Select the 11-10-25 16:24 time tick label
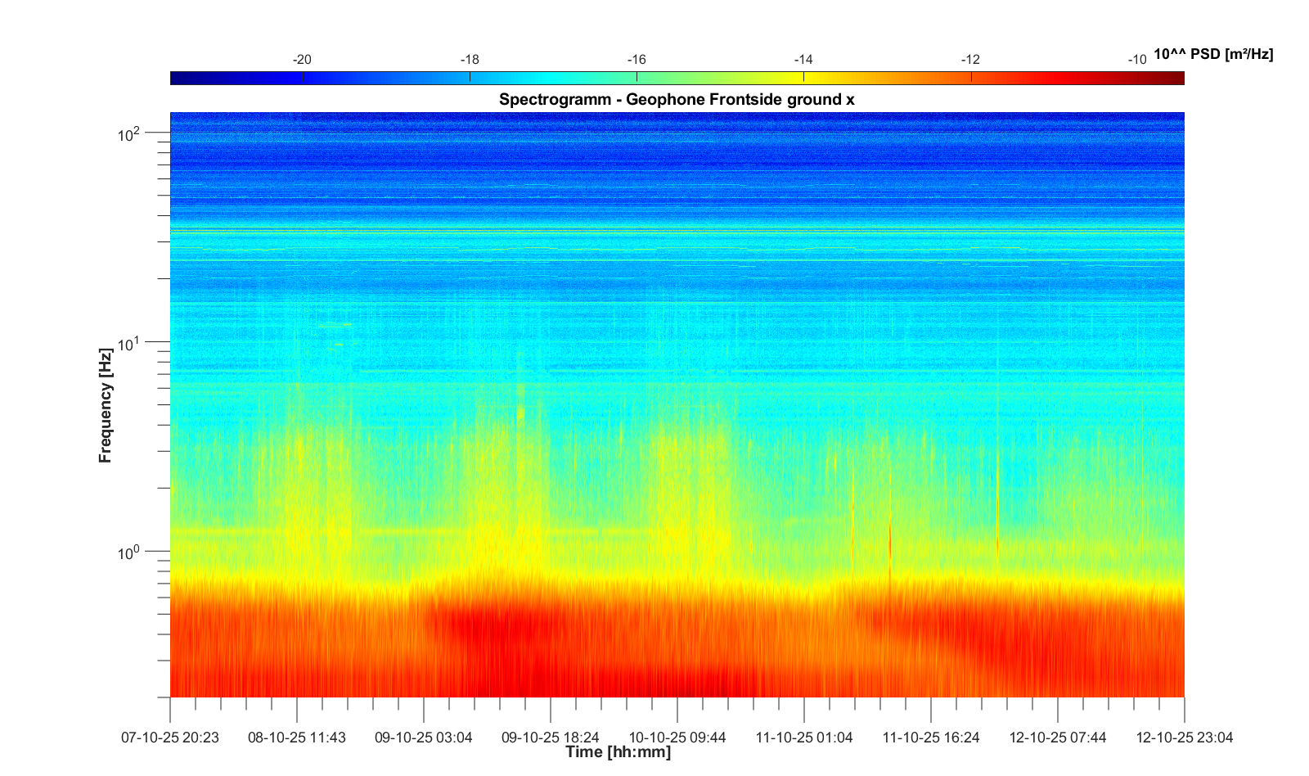This screenshot has height=776, width=1309. tap(931, 738)
